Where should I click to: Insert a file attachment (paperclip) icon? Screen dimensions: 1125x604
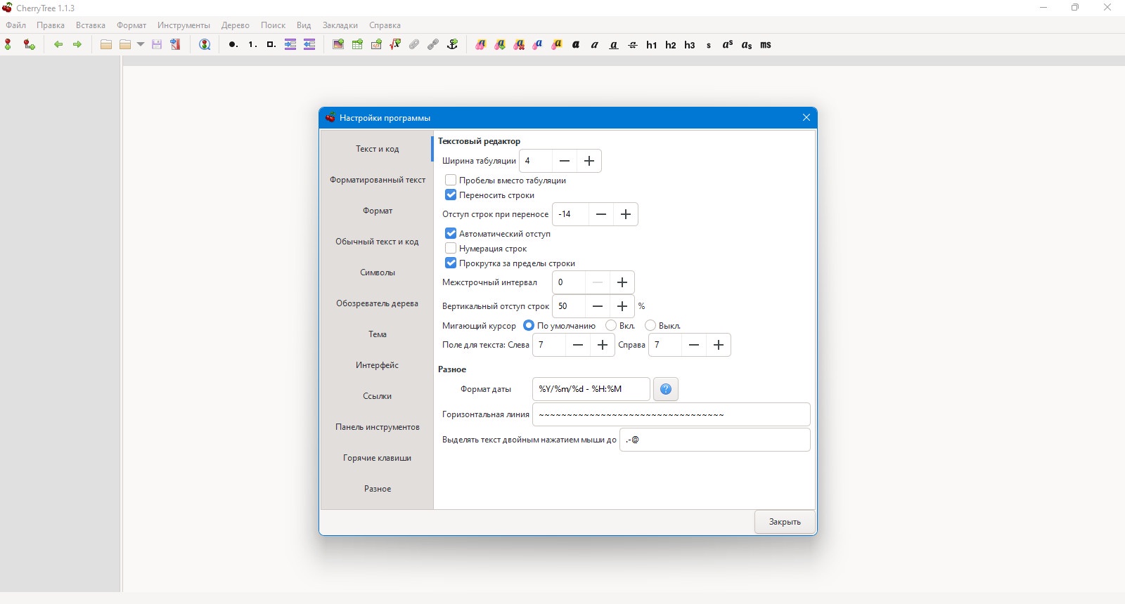(414, 44)
